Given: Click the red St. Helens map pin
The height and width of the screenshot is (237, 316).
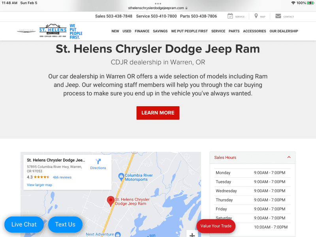Looking at the screenshot, I should tap(111, 201).
